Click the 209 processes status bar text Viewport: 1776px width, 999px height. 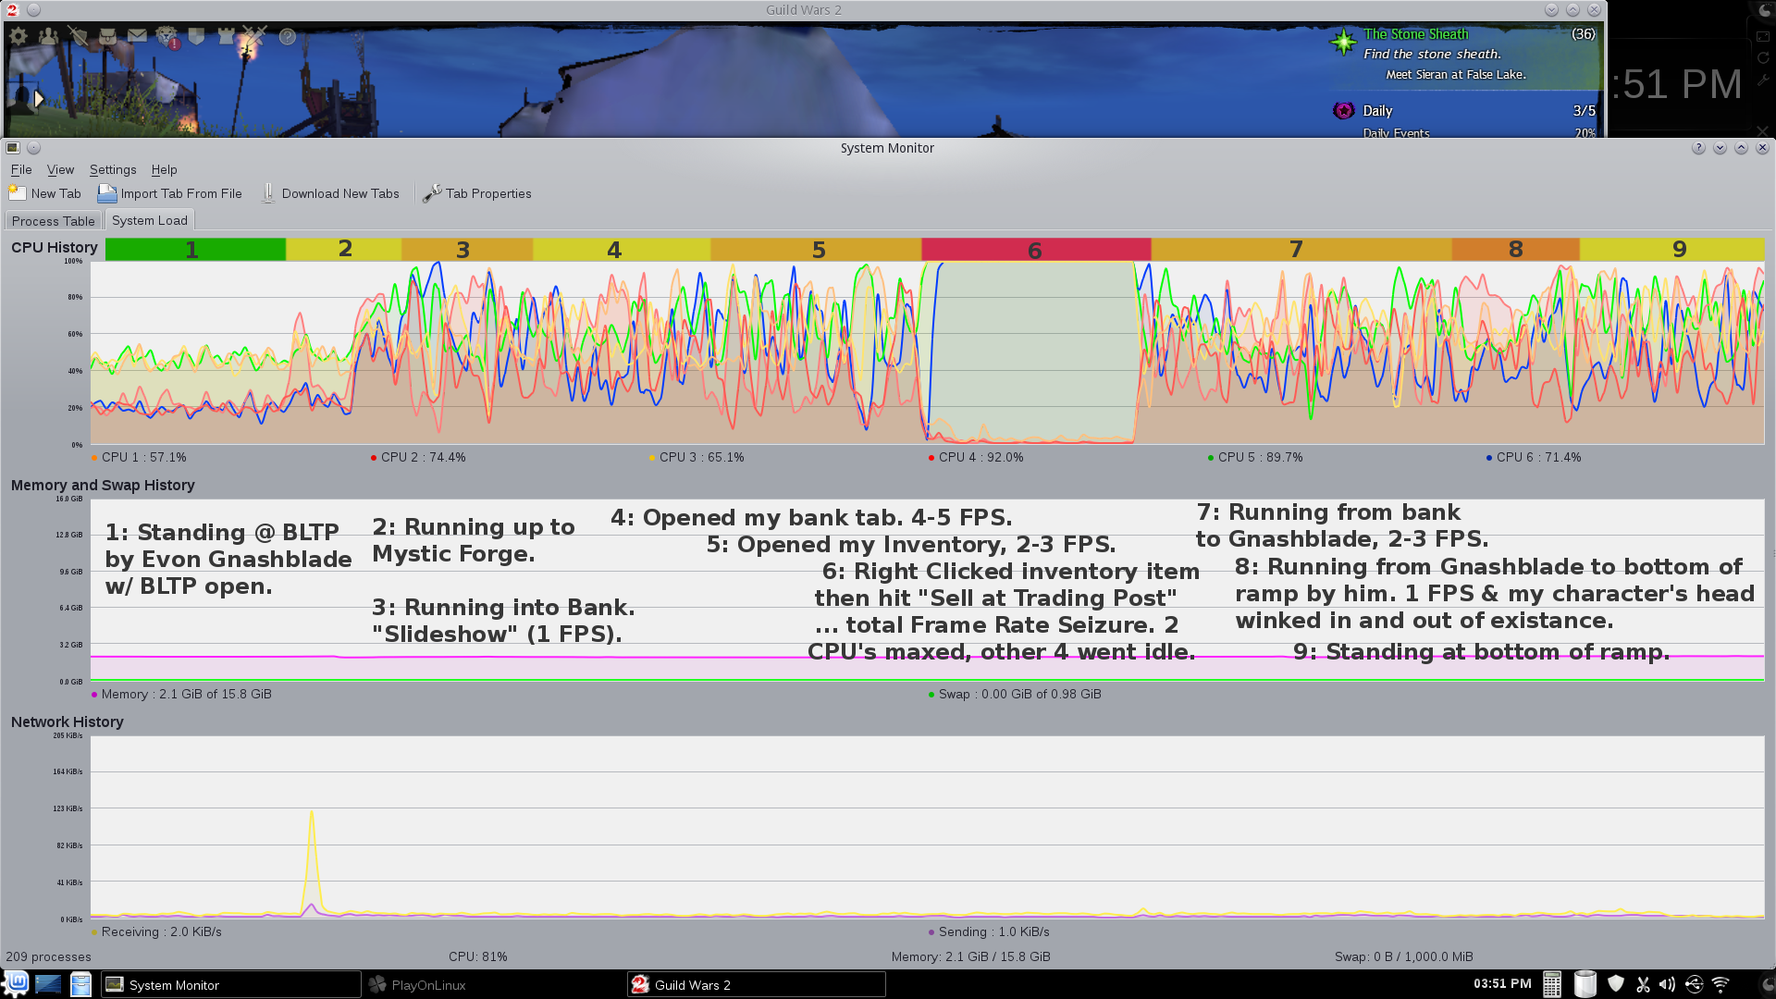coord(48,957)
